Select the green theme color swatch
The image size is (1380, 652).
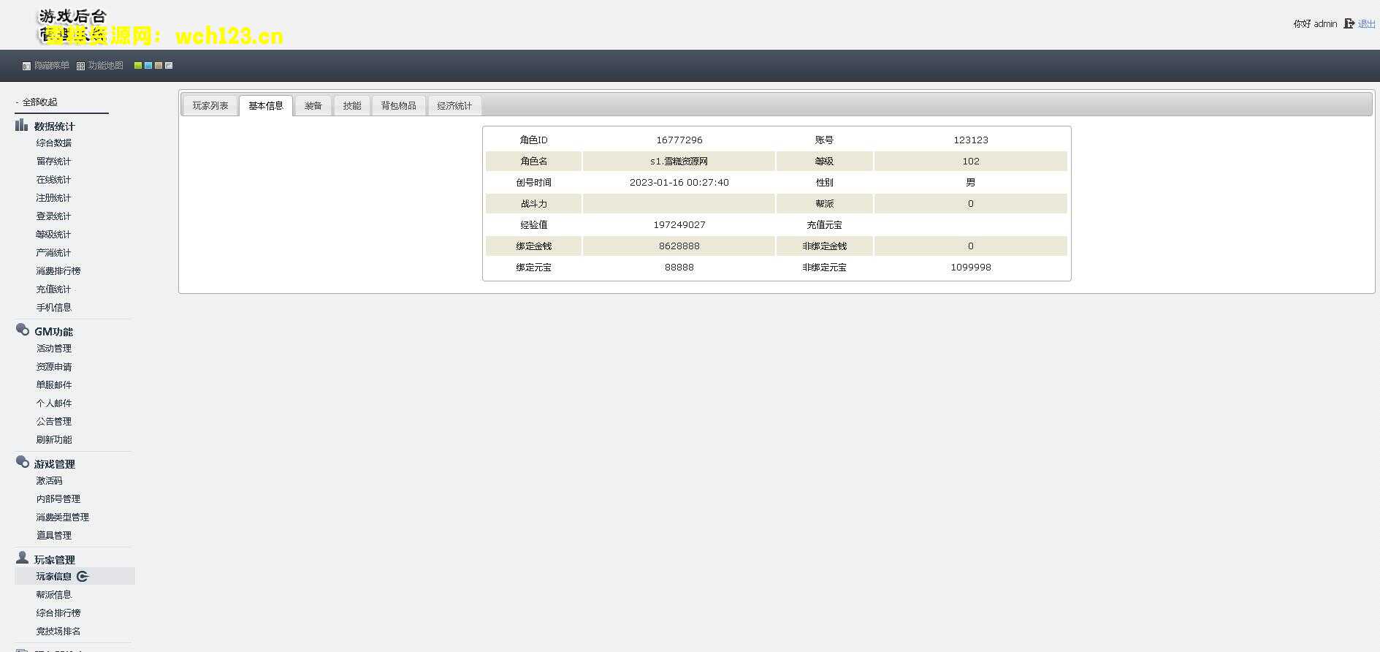138,66
